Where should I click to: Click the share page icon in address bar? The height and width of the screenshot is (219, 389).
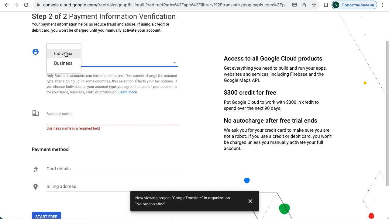304,5
